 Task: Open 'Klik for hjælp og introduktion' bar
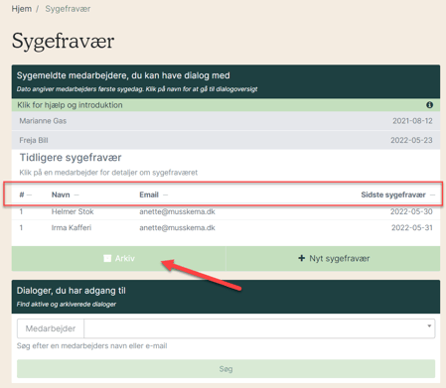(x=225, y=105)
